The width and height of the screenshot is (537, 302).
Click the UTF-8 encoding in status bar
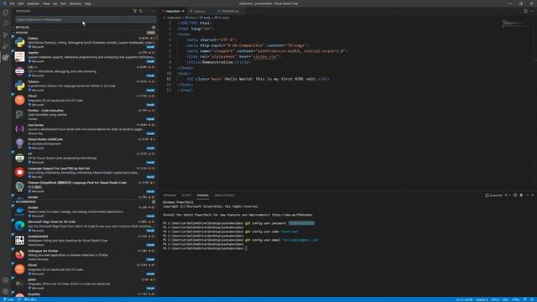[495, 299]
